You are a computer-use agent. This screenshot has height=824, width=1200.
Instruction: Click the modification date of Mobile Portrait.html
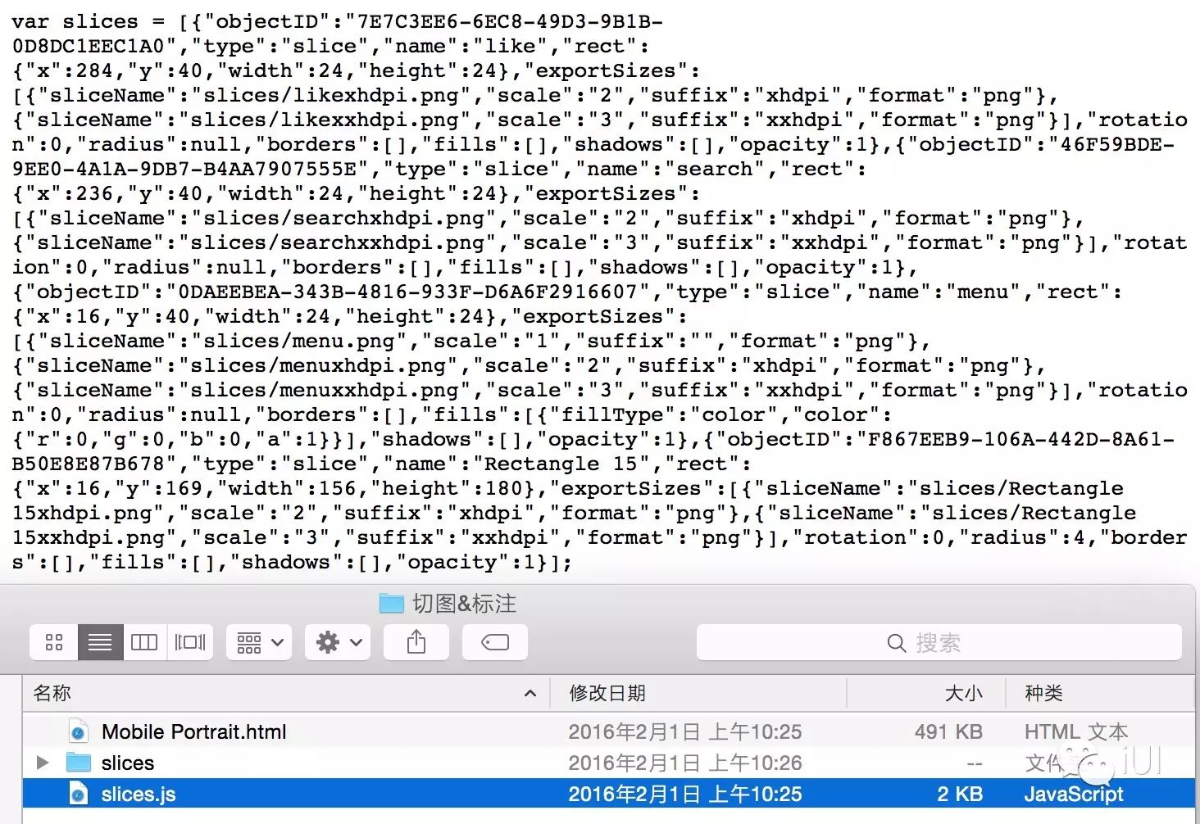tap(685, 731)
